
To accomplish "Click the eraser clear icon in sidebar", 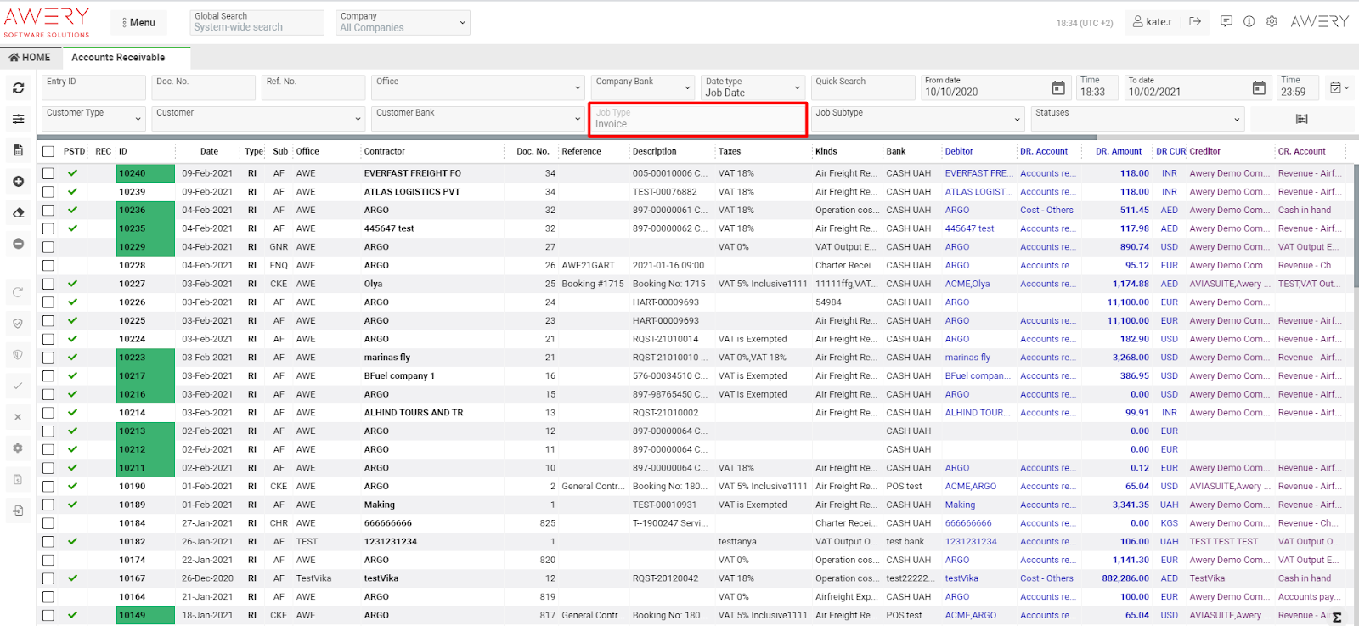I will click(x=18, y=213).
